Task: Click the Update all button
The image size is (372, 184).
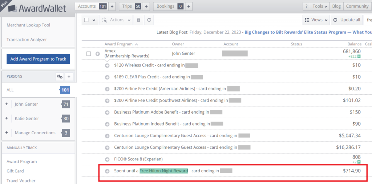Action: pyautogui.click(x=347, y=20)
